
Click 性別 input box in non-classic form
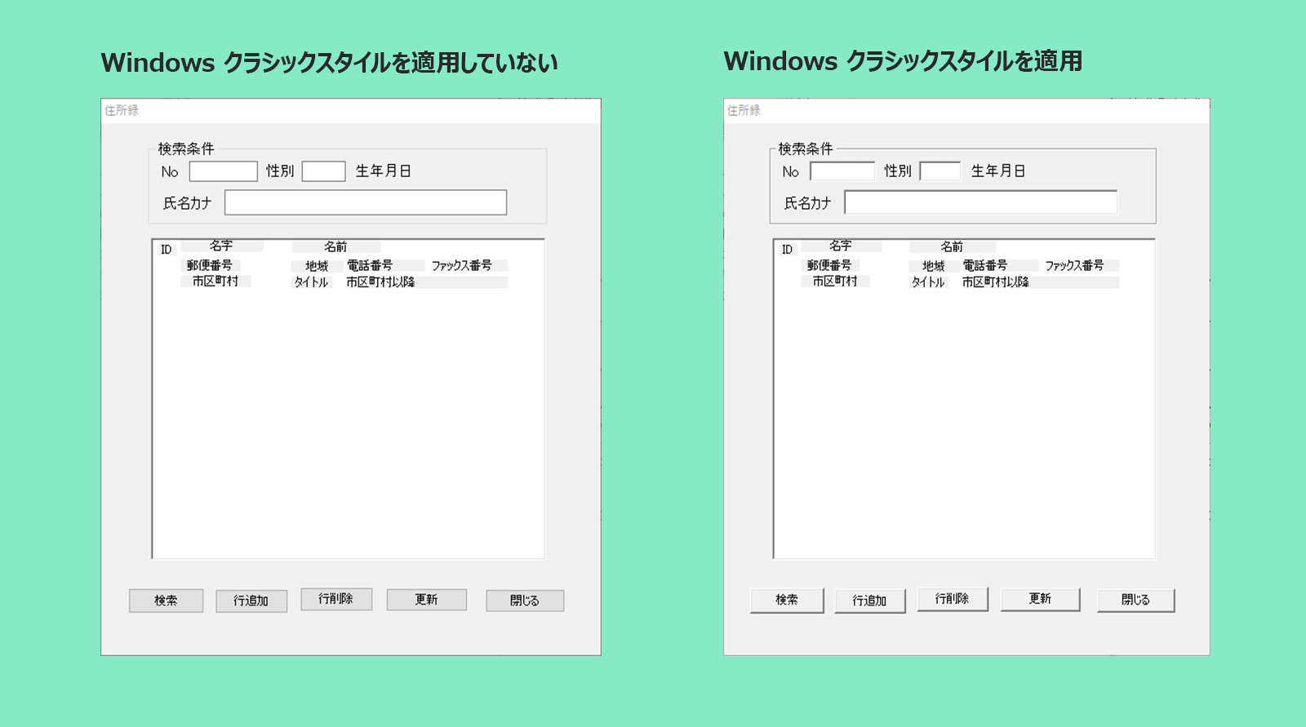pyautogui.click(x=323, y=171)
